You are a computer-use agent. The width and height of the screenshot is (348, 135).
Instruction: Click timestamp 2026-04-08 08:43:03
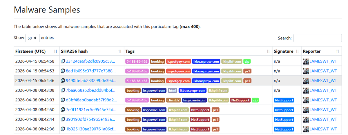[x=35, y=100]
